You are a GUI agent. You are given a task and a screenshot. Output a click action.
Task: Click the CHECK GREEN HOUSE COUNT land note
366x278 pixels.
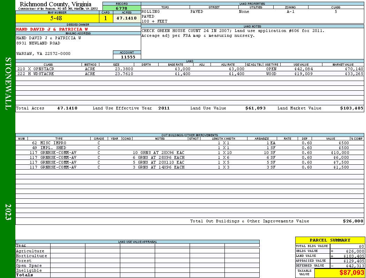(233, 31)
